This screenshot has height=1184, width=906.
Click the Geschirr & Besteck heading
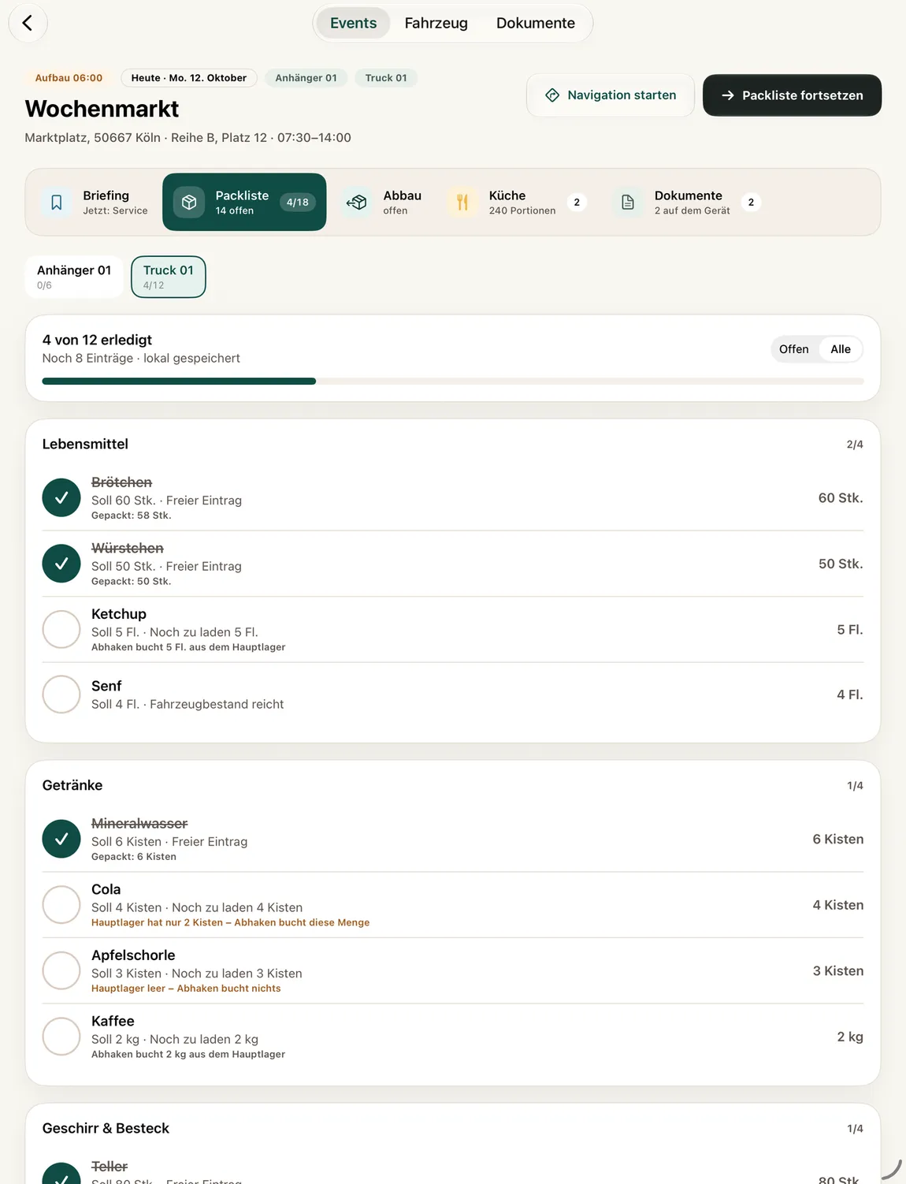pos(106,1128)
